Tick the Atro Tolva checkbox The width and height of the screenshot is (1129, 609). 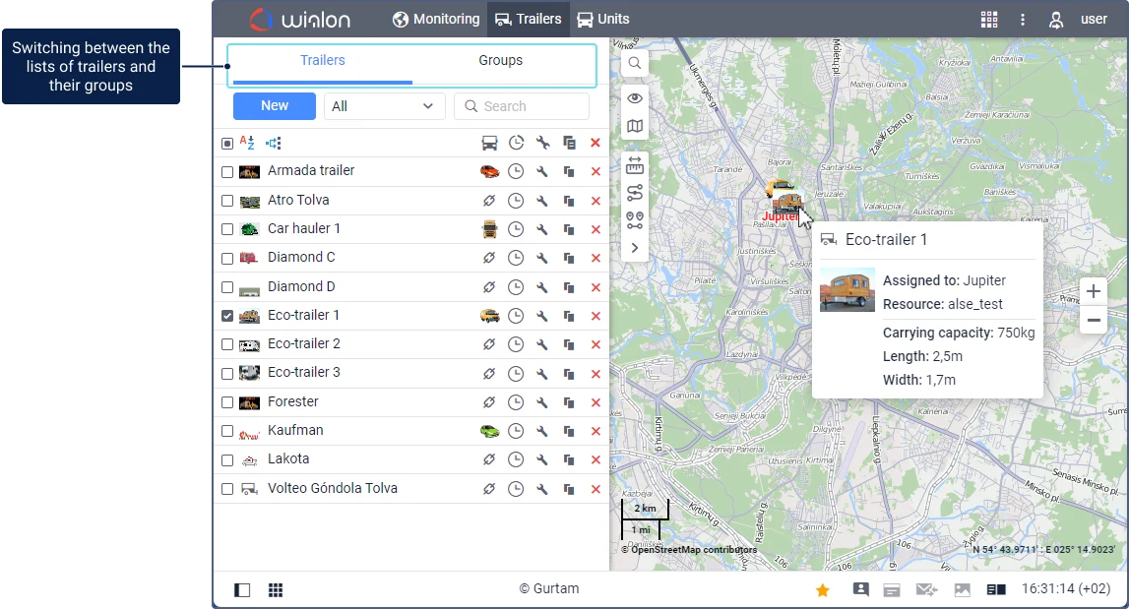click(x=227, y=201)
